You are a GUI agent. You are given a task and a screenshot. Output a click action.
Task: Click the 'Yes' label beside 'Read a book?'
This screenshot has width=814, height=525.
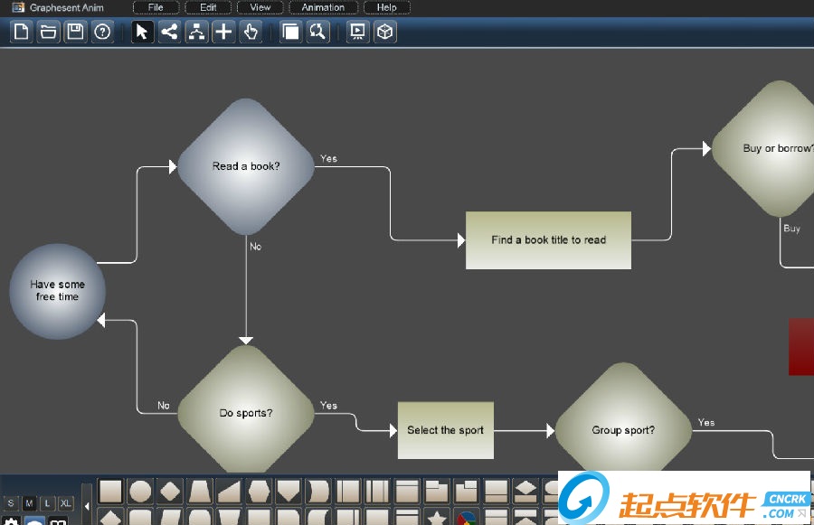[328, 159]
